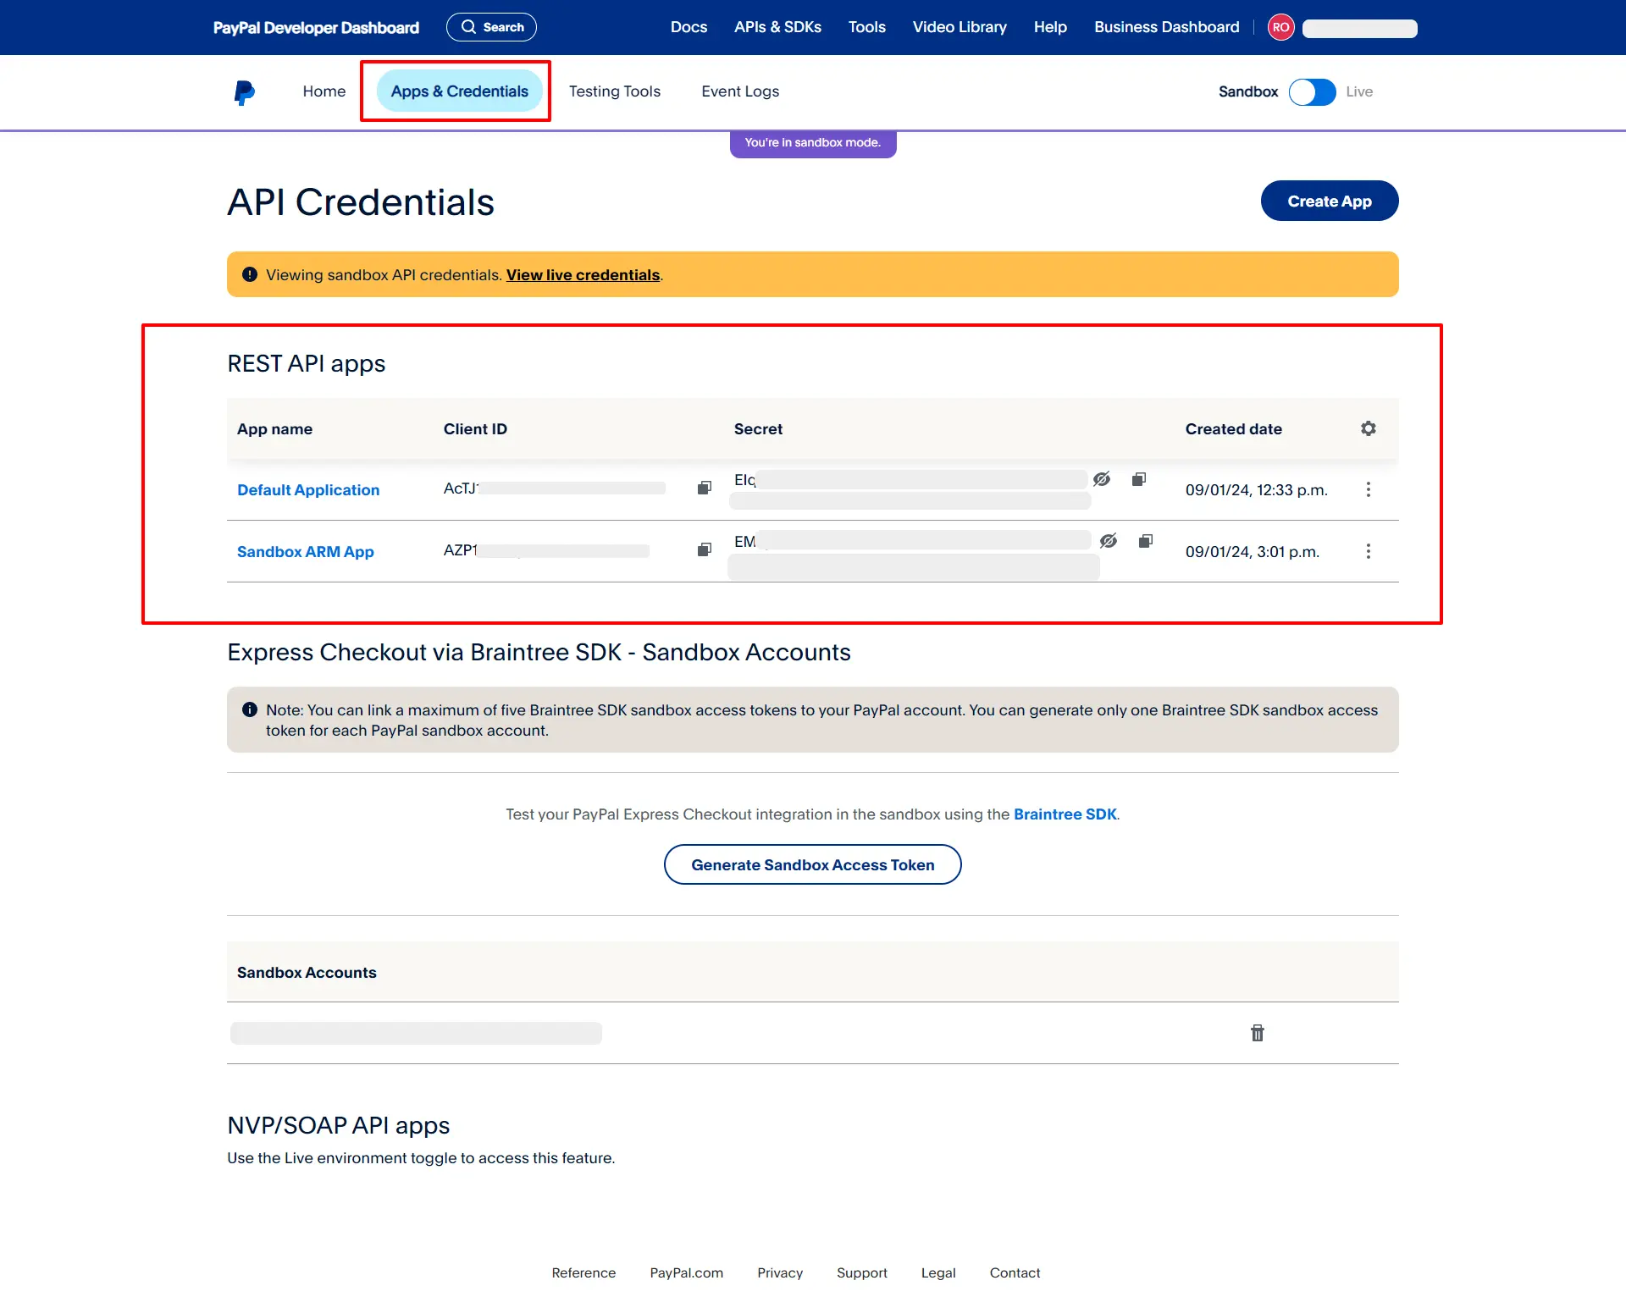
Task: Open the Support footer link
Action: pyautogui.click(x=861, y=1272)
